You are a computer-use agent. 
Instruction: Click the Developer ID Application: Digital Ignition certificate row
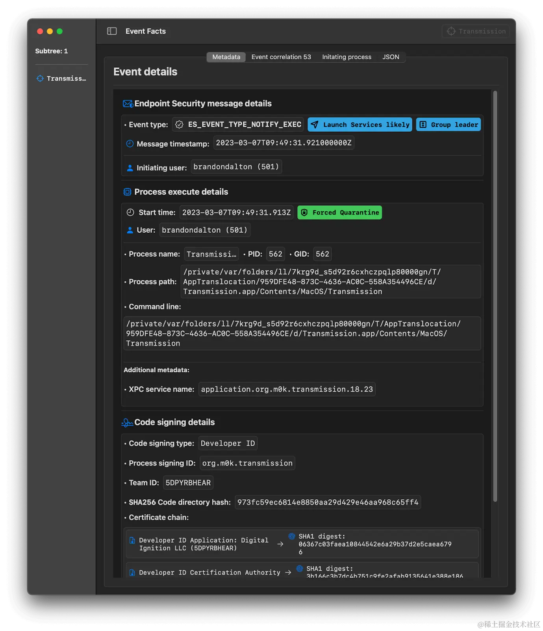302,544
